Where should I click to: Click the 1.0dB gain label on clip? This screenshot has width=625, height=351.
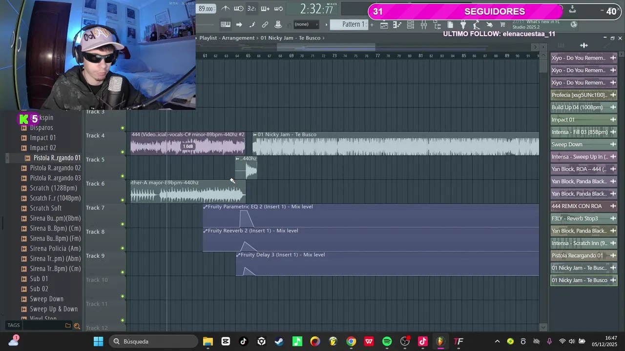pyautogui.click(x=188, y=146)
